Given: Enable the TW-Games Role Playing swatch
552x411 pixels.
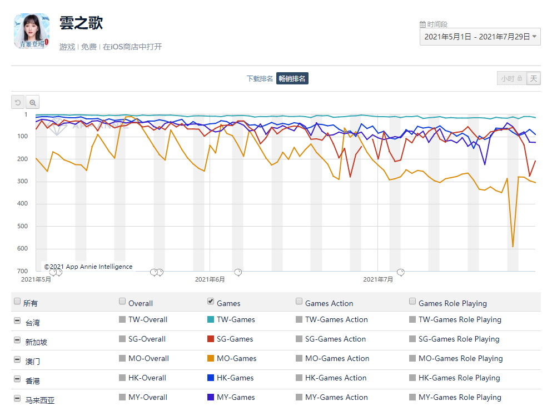Looking at the screenshot, I should click(x=412, y=319).
